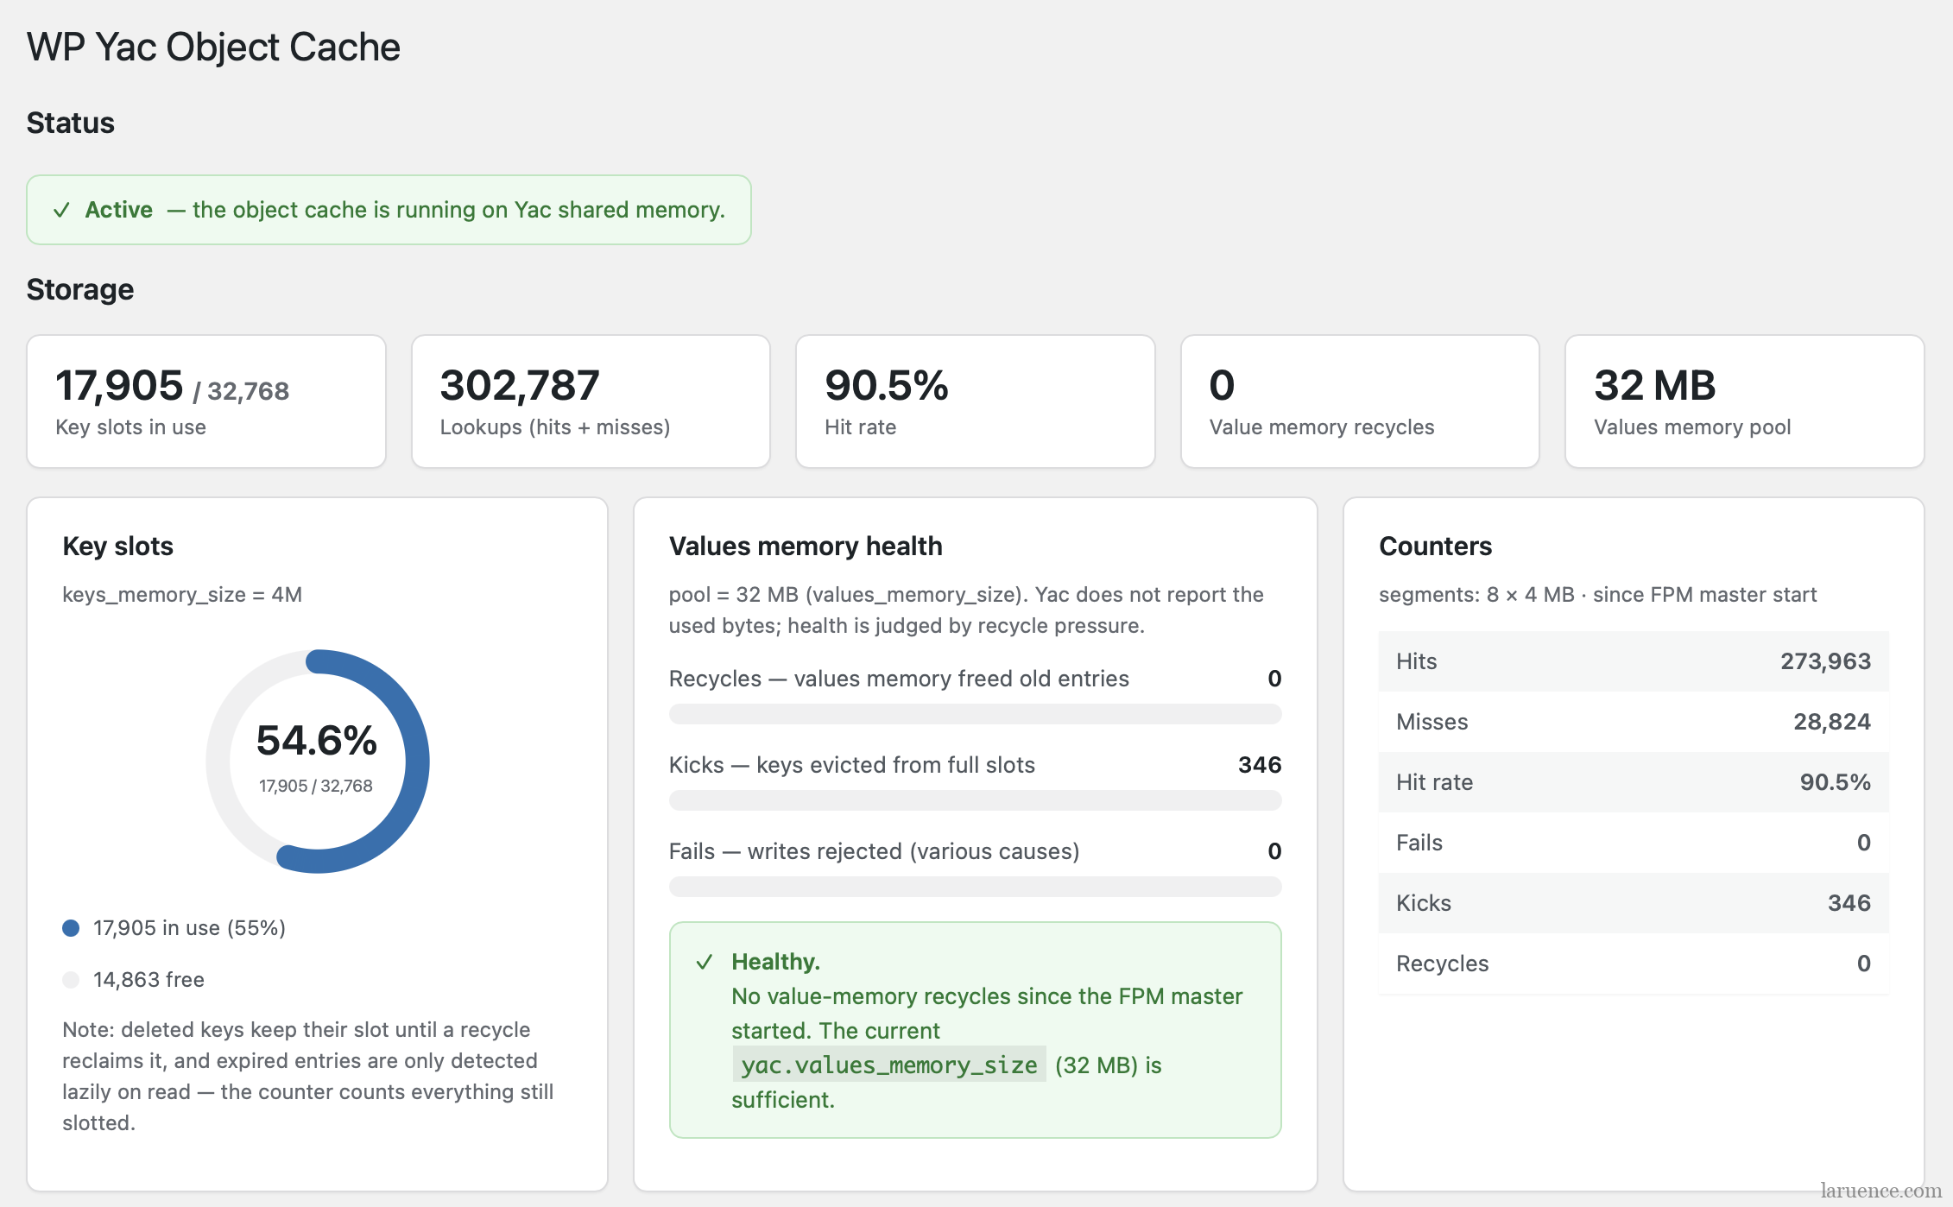The image size is (1953, 1207).
Task: Click the "Values memory pool" card label
Action: pyautogui.click(x=1692, y=427)
